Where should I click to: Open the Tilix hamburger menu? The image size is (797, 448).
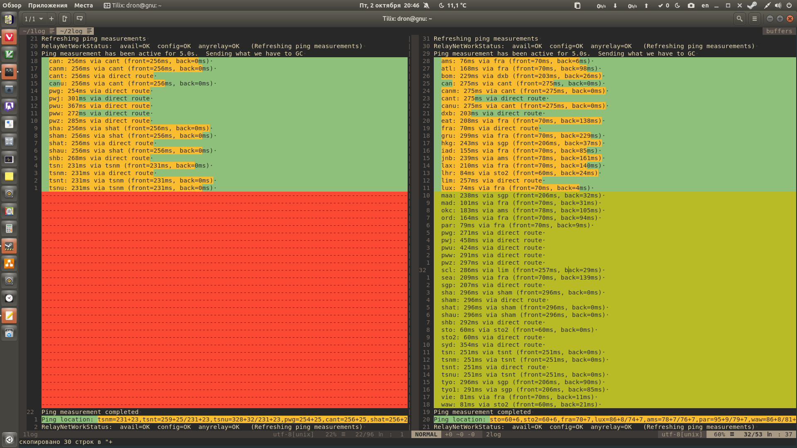click(x=755, y=19)
